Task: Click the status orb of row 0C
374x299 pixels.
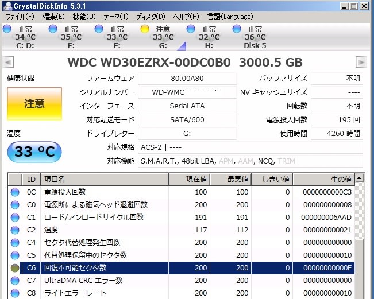Action: (x=15, y=192)
